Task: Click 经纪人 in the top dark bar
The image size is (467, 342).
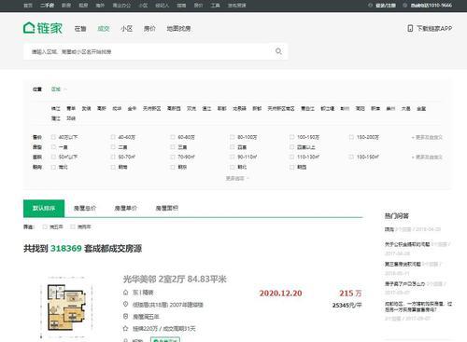Action: tap(163, 6)
